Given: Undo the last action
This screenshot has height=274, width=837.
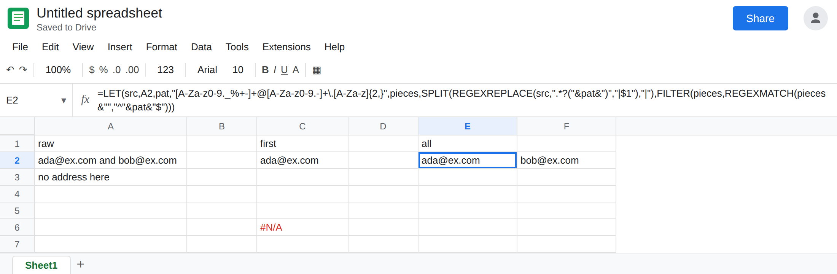Looking at the screenshot, I should [x=10, y=70].
